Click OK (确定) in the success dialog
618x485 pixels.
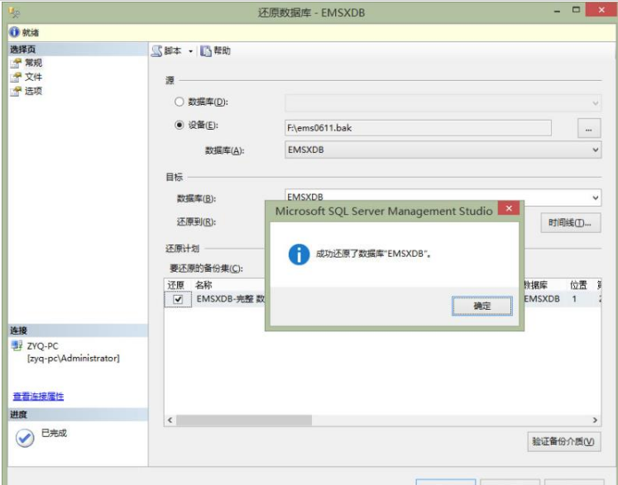[482, 306]
